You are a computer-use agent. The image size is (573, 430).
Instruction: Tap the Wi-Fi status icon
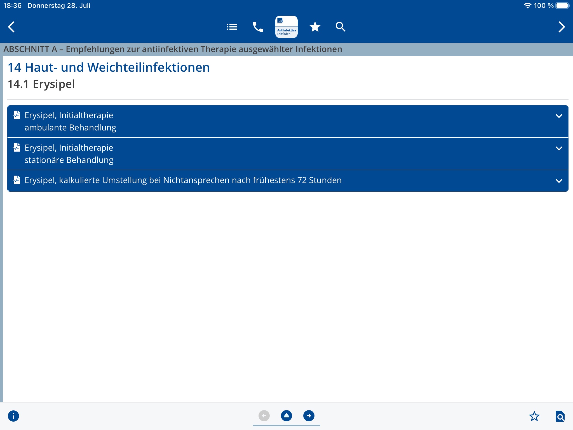527,6
